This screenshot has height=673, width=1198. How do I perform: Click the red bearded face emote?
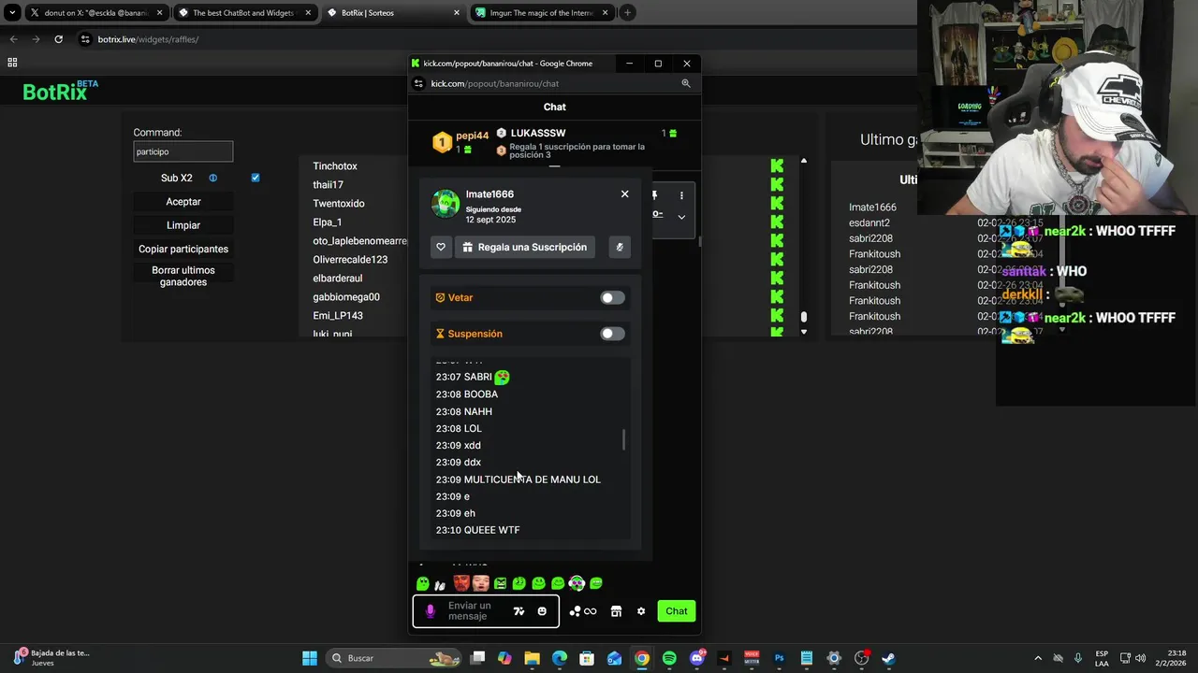click(x=461, y=583)
